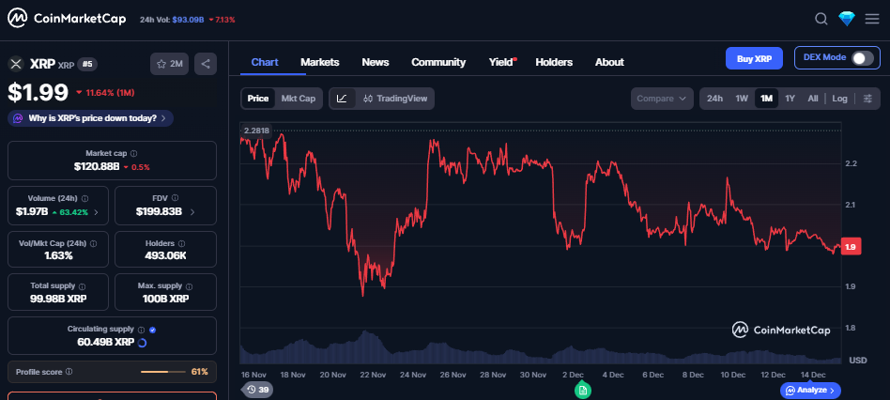Click the FDV info icon

pos(175,198)
